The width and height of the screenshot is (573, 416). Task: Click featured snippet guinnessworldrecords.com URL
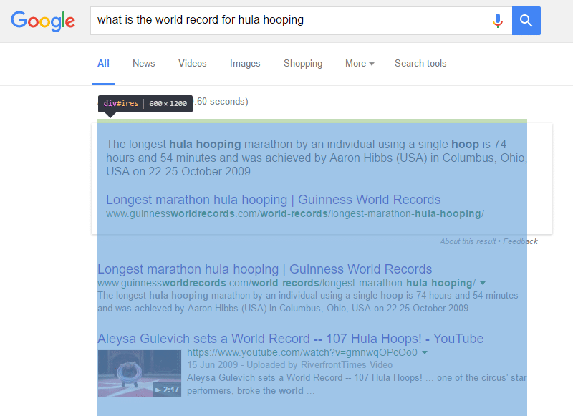[x=295, y=213]
